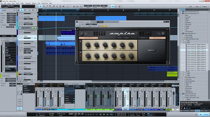
Task: Select the Arrow tool in the toolbar
Action: [x=40, y=6]
